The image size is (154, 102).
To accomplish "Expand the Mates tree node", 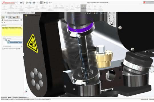I will tap(4, 40).
